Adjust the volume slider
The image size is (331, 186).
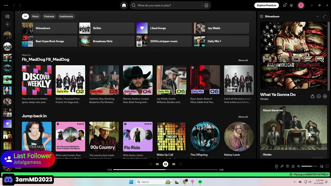tap(309, 166)
